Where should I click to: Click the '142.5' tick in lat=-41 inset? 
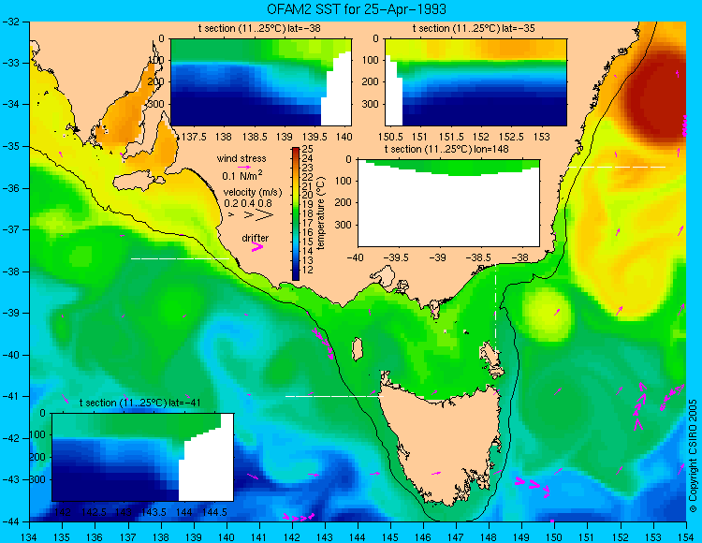click(x=94, y=512)
